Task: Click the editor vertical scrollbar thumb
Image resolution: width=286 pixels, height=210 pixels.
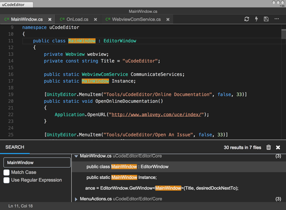Action: [x=284, y=34]
